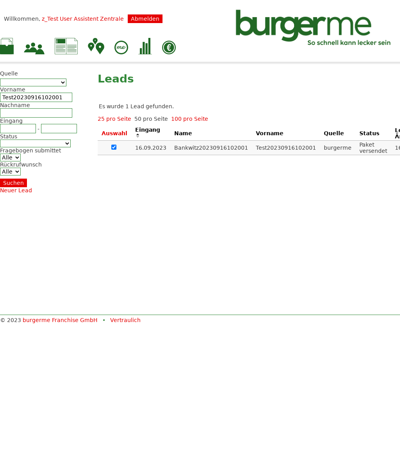The width and height of the screenshot is (400, 469).
Task: Show 100 leads pro Seite
Action: click(x=189, y=119)
